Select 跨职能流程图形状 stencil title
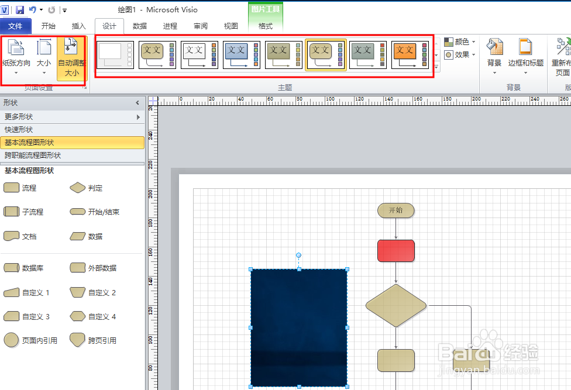Viewport: 571px width, 390px height. click(33, 156)
